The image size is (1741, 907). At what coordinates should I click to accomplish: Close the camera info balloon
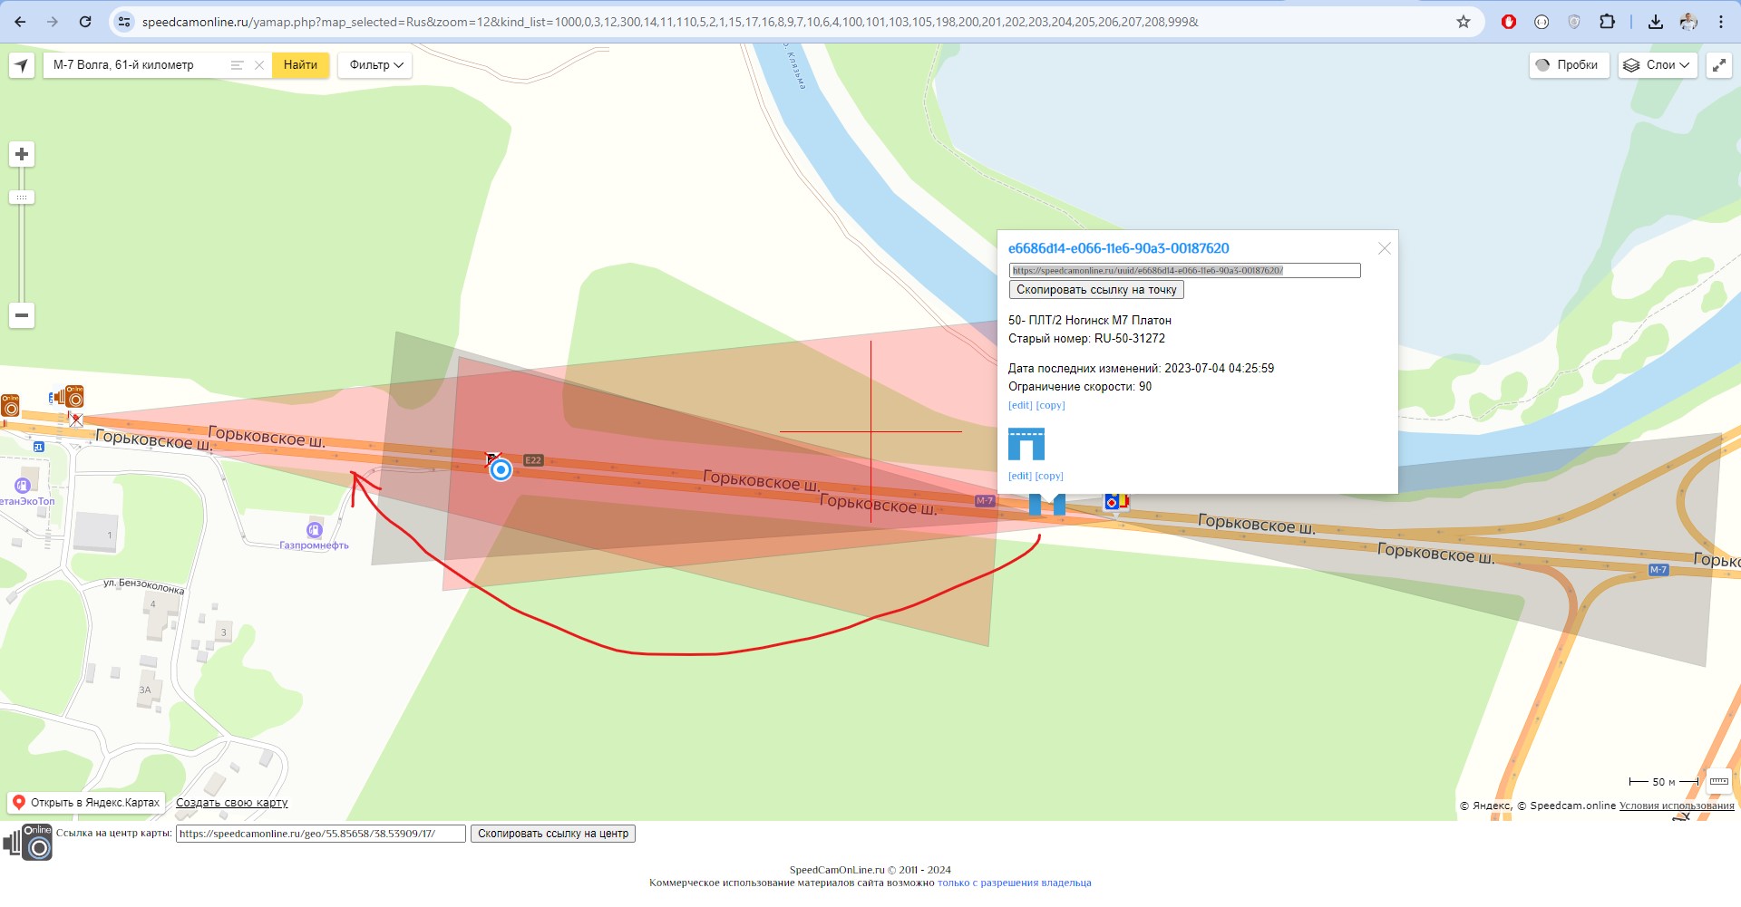[x=1384, y=248]
